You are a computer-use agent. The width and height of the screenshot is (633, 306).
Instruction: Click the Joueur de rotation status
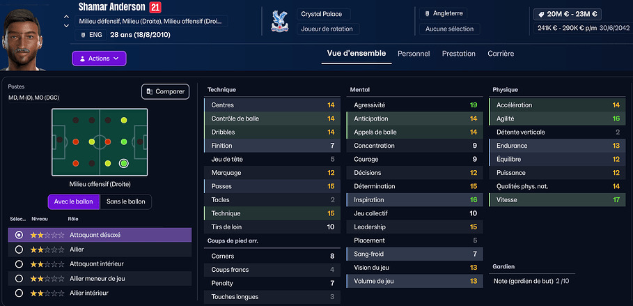tap(328, 29)
